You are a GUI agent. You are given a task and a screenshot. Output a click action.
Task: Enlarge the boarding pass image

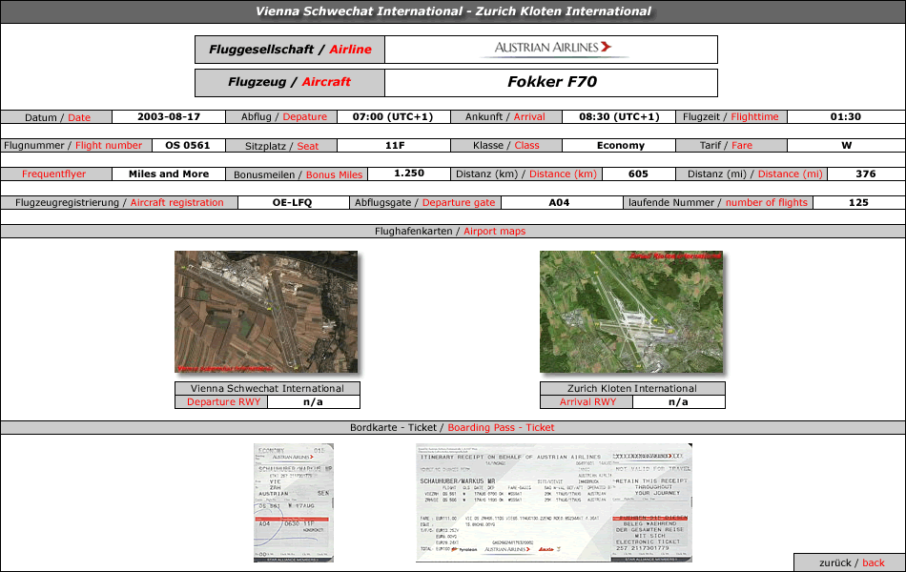(294, 502)
